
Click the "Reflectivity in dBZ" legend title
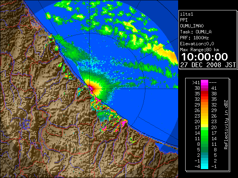tap(226, 125)
